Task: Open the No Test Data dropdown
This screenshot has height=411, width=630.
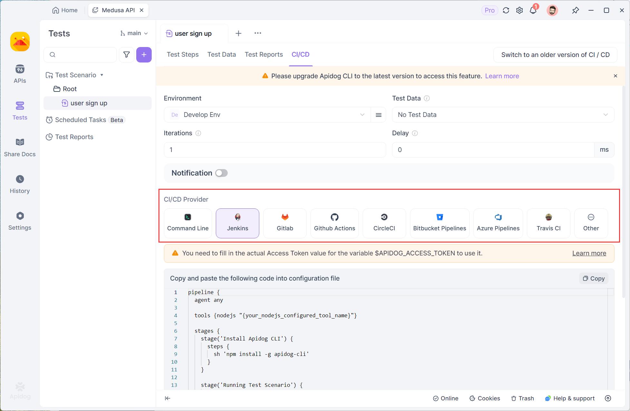Action: click(503, 115)
